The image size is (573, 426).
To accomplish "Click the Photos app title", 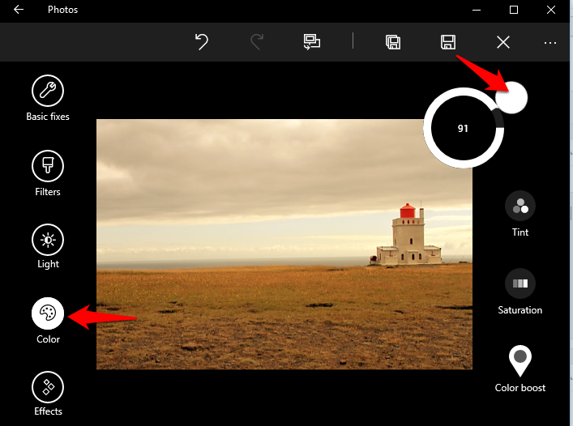I will click(x=63, y=10).
